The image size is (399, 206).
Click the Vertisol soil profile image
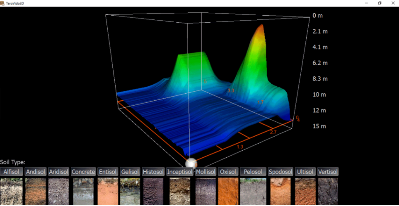(x=328, y=192)
